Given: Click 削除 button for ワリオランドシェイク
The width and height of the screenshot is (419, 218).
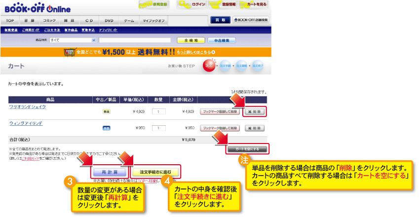Looking at the screenshot, I should 255,111.
